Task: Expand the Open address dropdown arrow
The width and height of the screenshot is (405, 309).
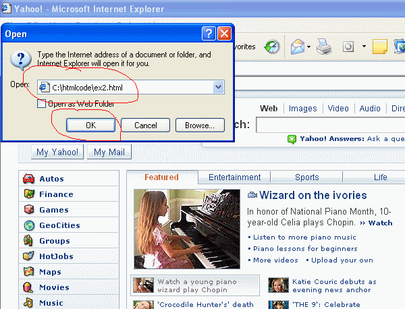Action: point(218,87)
